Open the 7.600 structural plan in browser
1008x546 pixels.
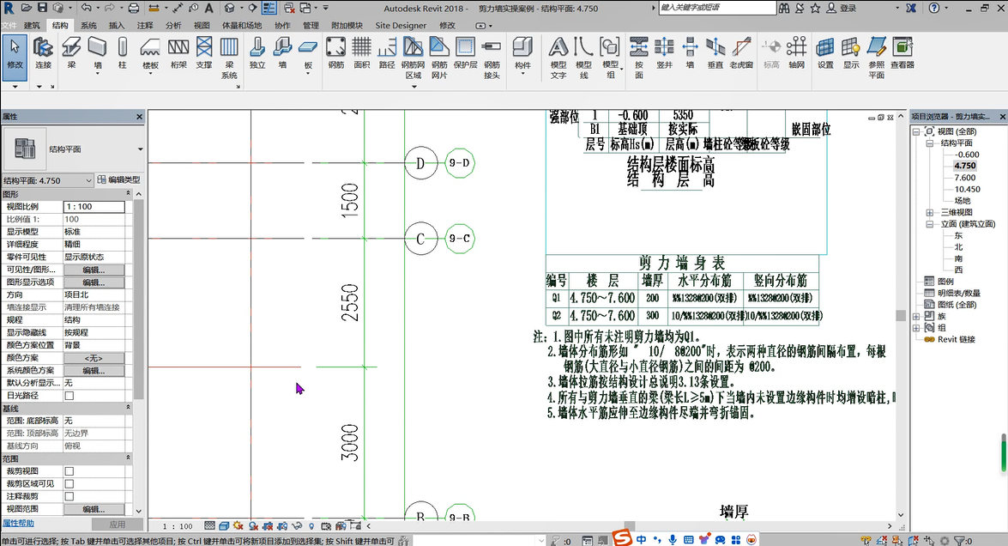(x=965, y=178)
